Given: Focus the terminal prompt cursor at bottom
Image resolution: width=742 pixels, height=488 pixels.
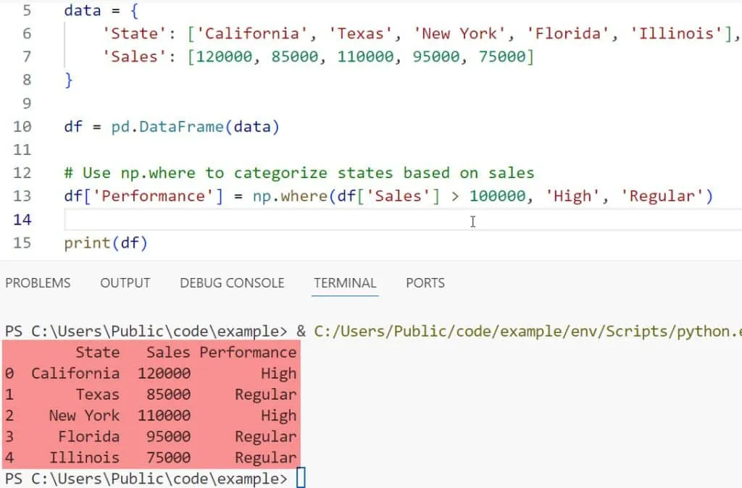Looking at the screenshot, I should tap(301, 479).
